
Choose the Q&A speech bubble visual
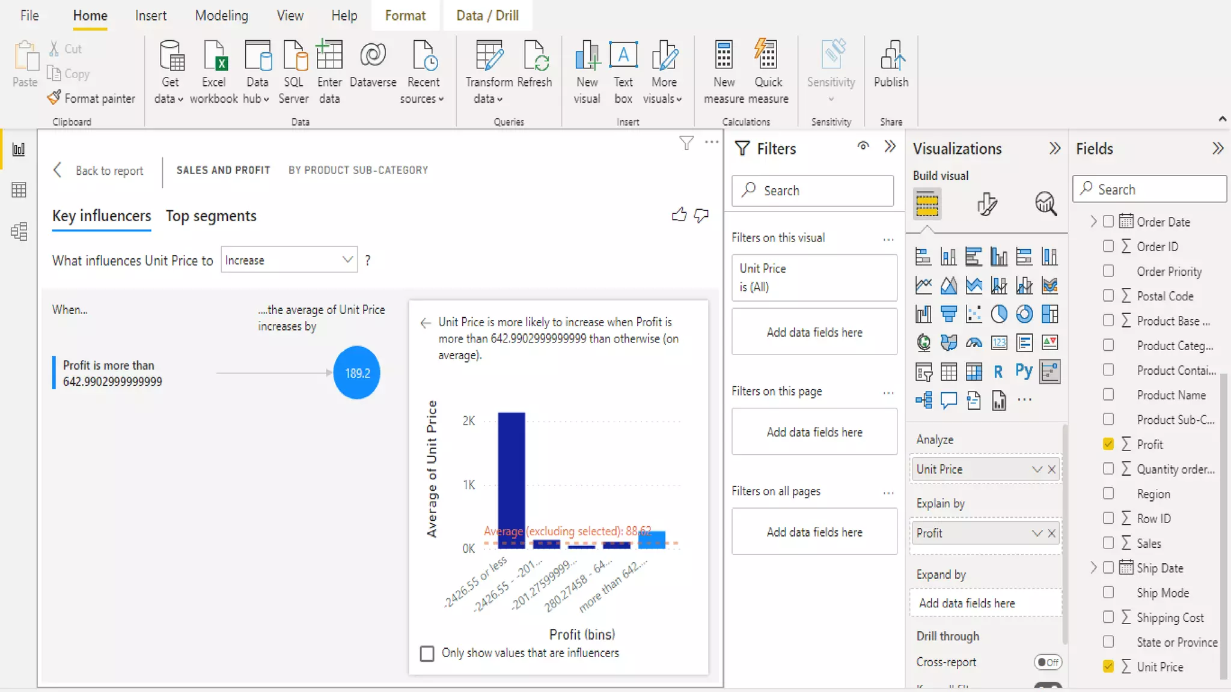point(948,400)
